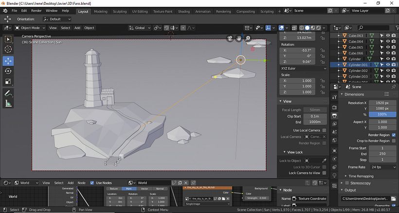Open the Object Mode dropdown
399x213 pixels.
(x=30, y=28)
